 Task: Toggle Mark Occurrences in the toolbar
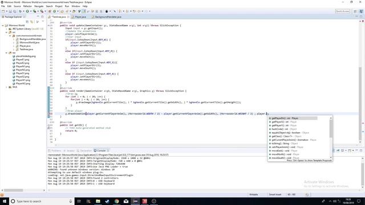click(83, 11)
